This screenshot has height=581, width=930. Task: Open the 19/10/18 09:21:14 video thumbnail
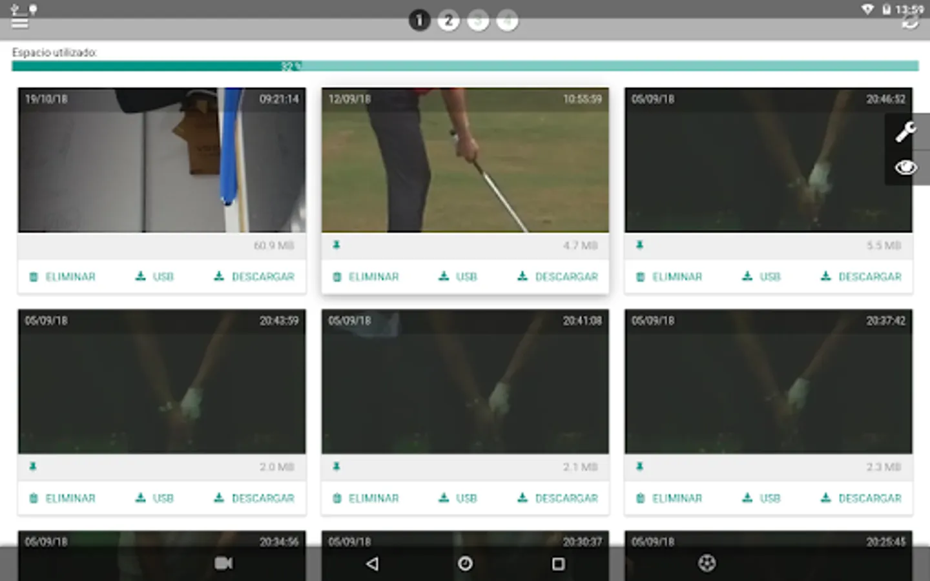pos(161,160)
